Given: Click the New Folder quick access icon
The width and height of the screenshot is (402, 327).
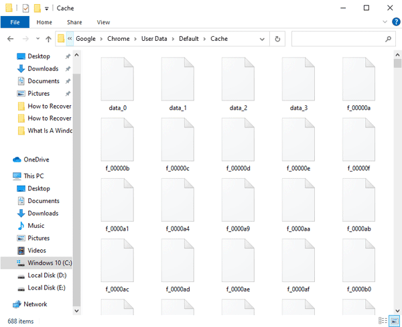Looking at the screenshot, I should click(x=38, y=8).
